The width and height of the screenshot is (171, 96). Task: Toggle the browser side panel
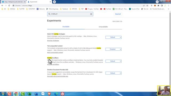coord(162,6)
